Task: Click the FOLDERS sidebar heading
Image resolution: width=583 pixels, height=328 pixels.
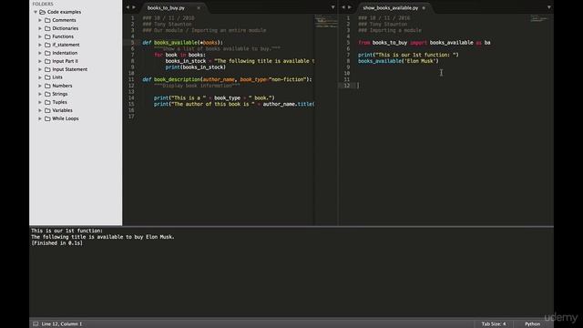Action: tap(43, 4)
